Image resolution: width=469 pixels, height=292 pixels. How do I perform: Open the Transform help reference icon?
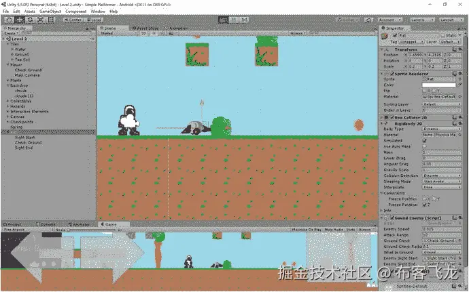pyautogui.click(x=455, y=49)
